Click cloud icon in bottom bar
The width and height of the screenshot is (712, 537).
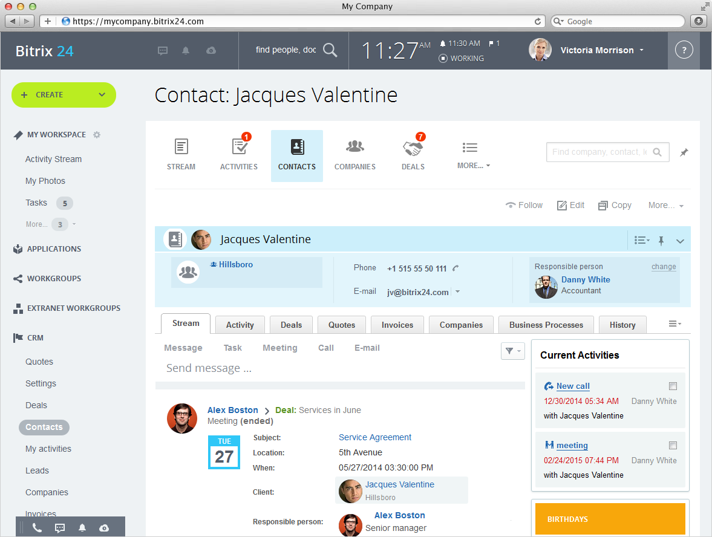coord(104,527)
